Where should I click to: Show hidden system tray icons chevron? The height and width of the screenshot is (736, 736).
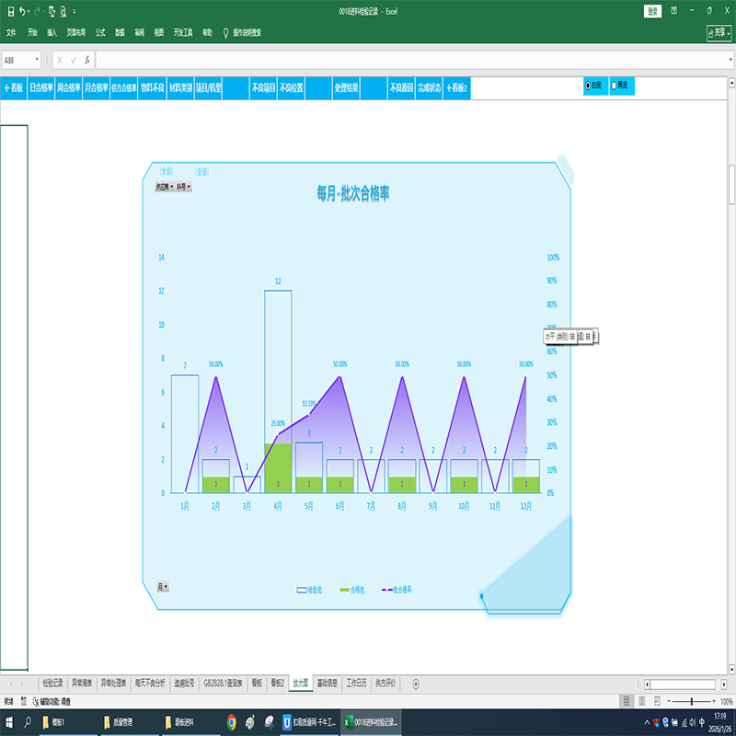(647, 723)
